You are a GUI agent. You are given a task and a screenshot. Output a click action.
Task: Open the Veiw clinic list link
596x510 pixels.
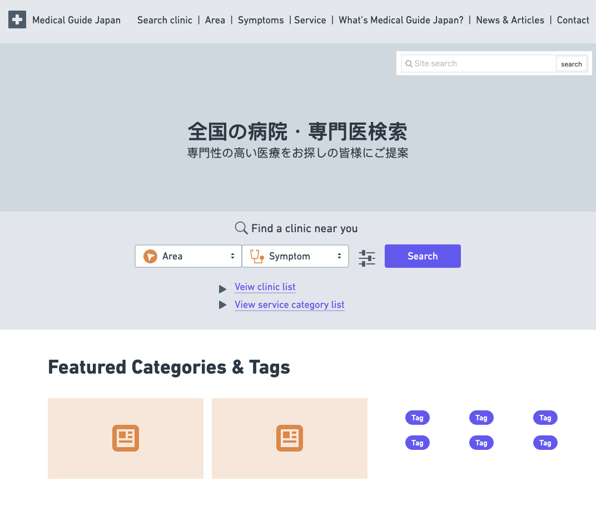tap(265, 287)
